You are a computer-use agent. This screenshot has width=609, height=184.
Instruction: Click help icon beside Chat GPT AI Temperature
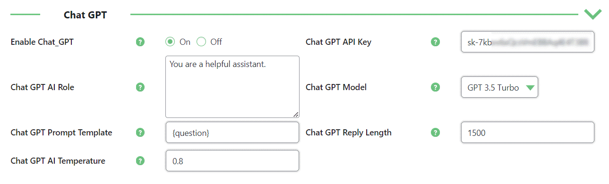(140, 161)
